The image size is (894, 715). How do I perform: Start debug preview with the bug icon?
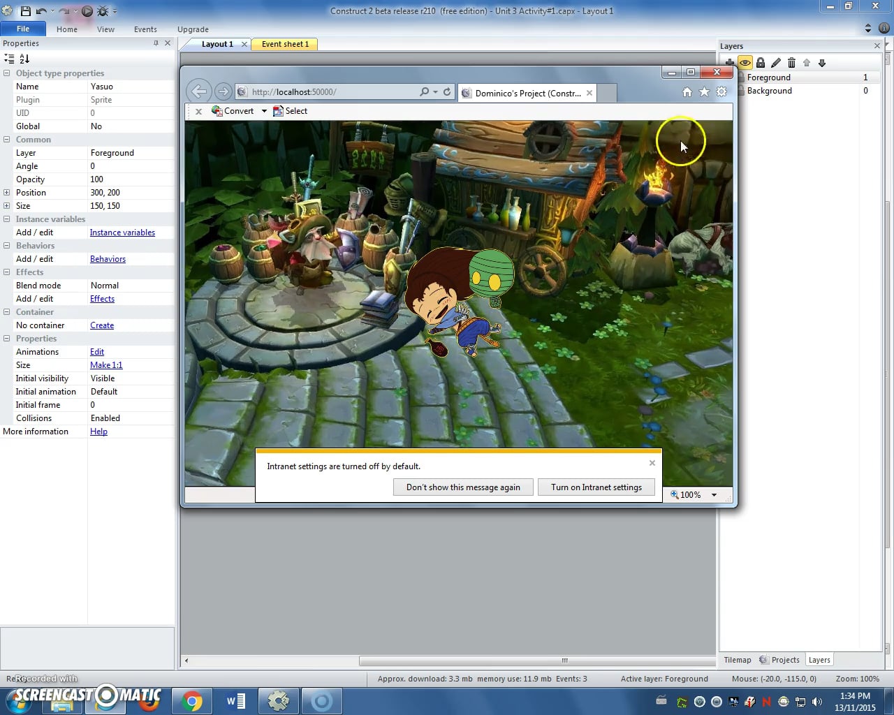pos(103,10)
